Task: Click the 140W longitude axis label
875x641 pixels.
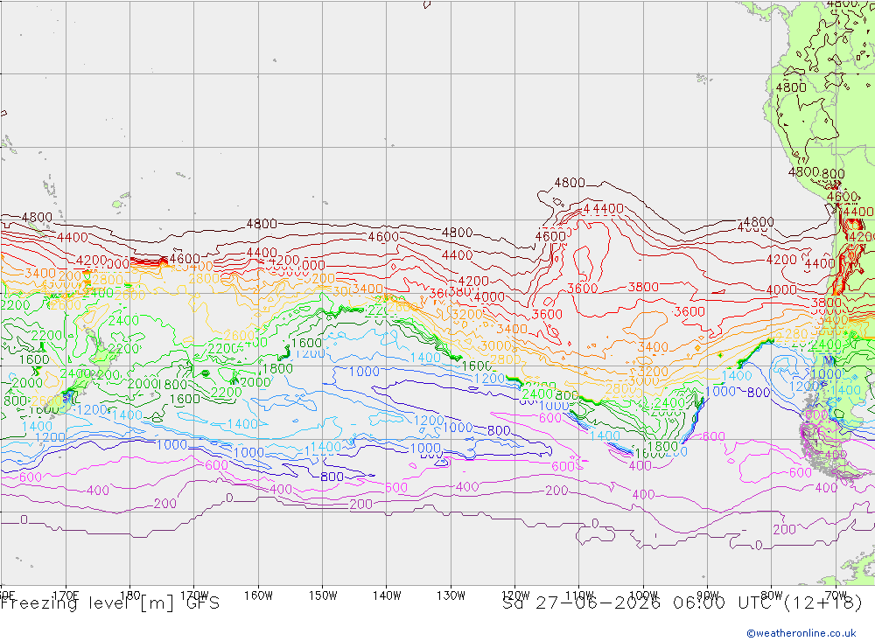Action: pos(387,596)
